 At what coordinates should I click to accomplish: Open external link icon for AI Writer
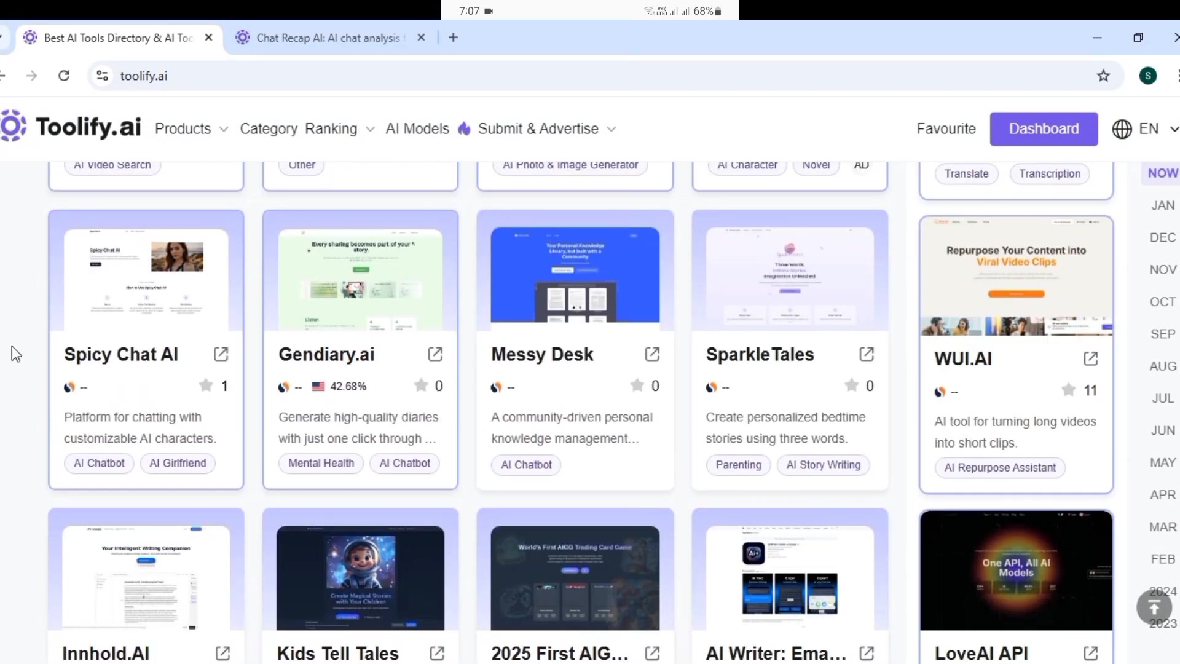867,654
